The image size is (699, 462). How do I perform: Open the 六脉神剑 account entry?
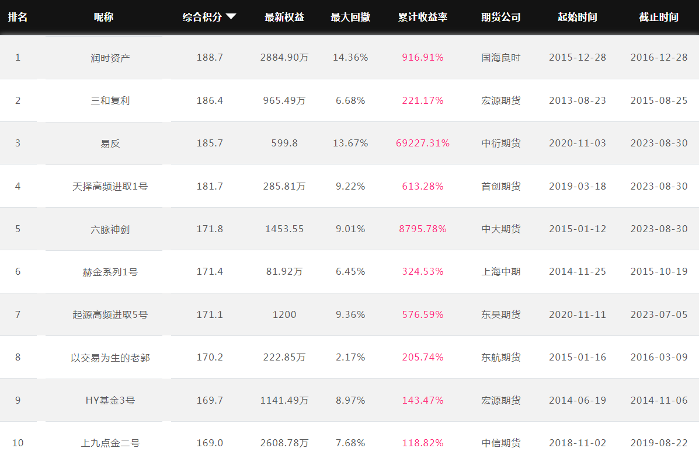coord(110,229)
